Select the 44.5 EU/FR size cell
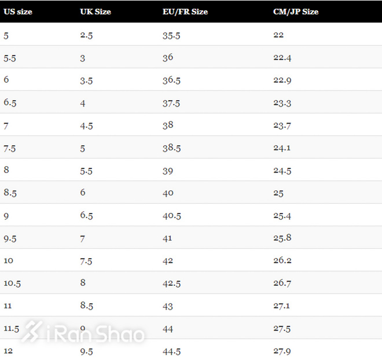382x360 pixels. [x=171, y=351]
